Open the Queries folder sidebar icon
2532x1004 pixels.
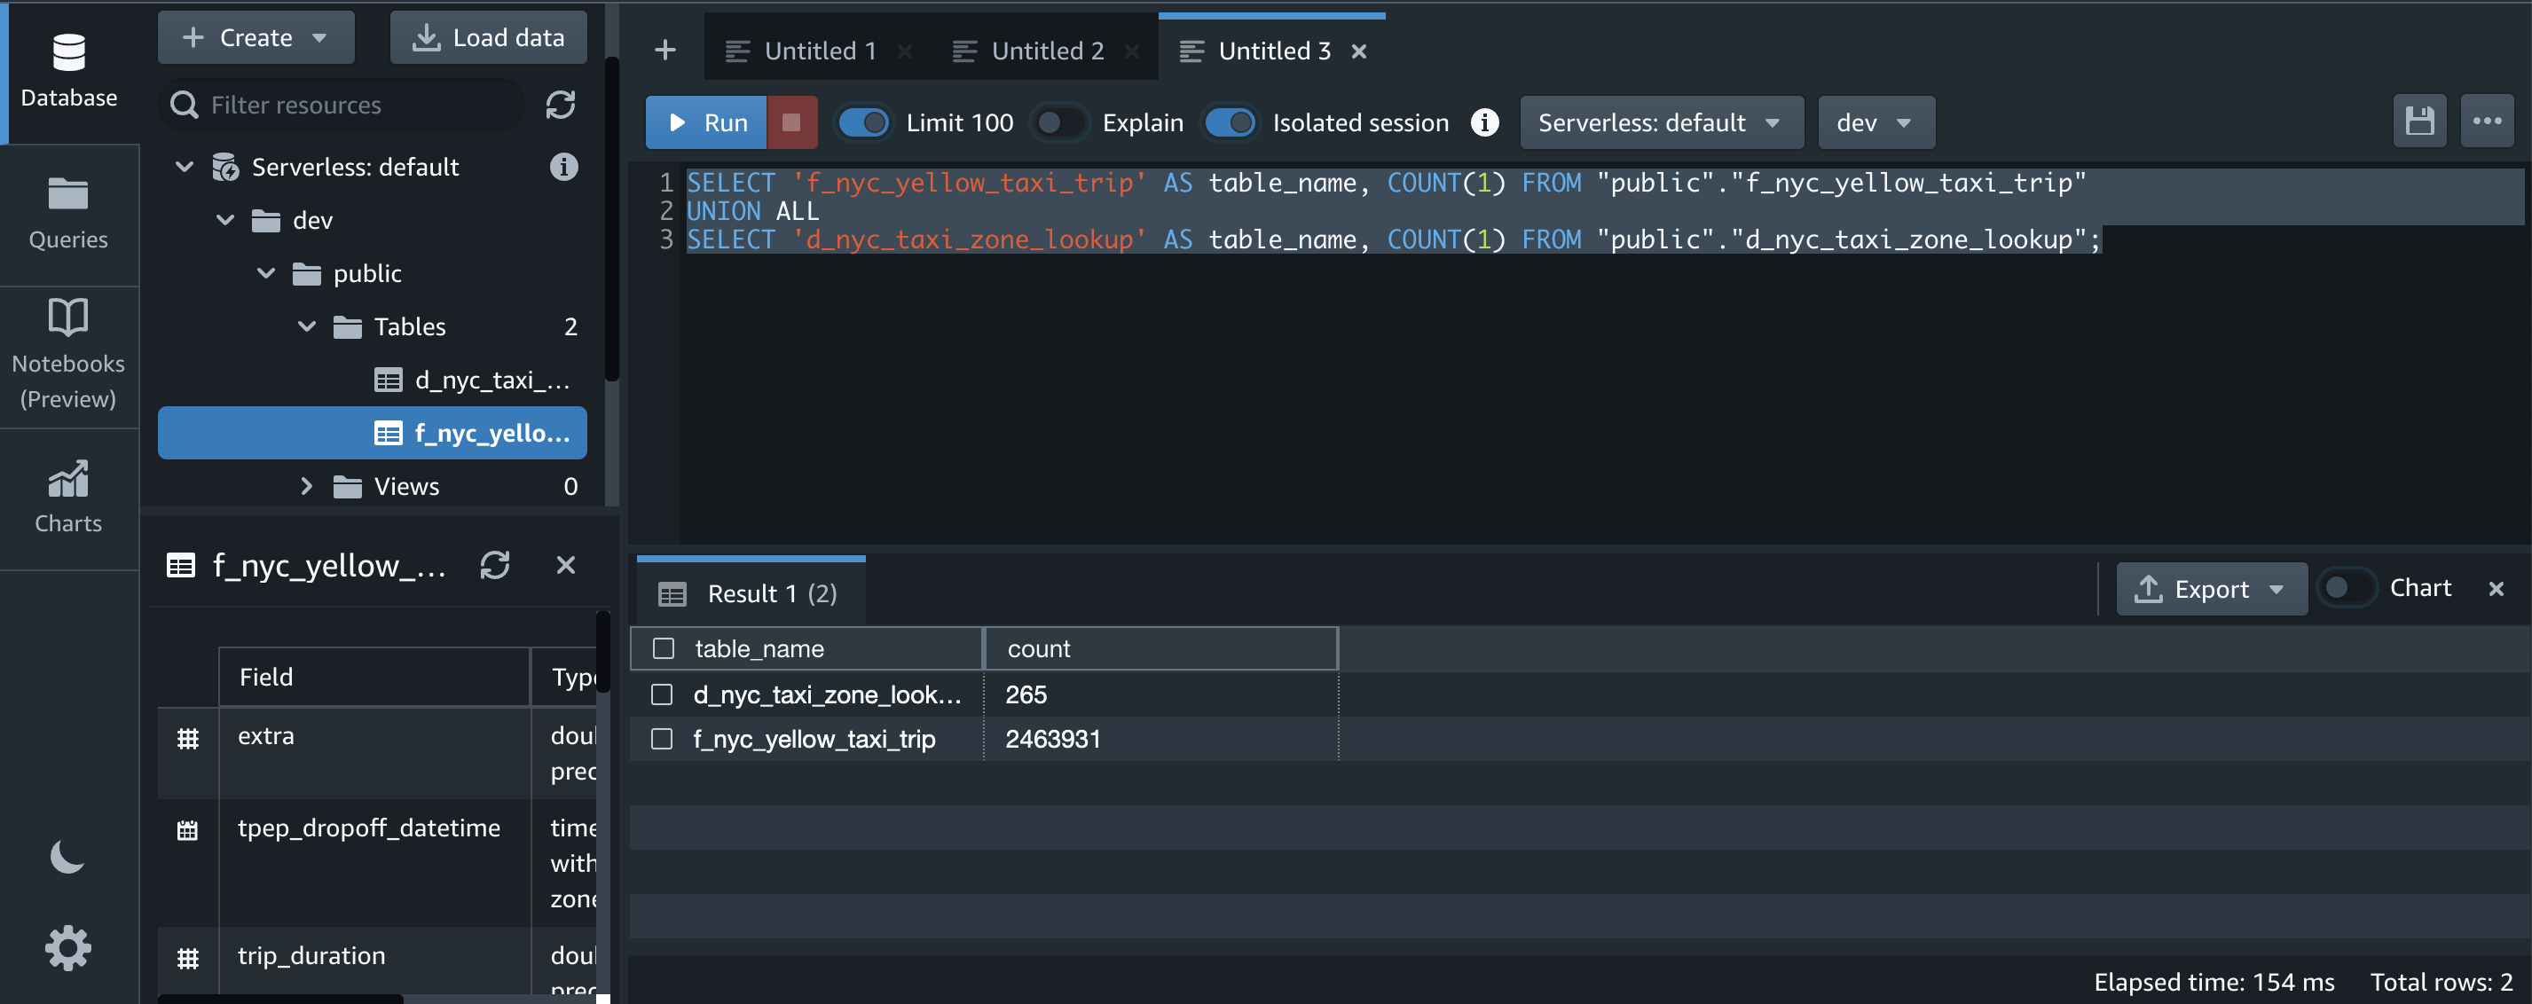tap(67, 212)
